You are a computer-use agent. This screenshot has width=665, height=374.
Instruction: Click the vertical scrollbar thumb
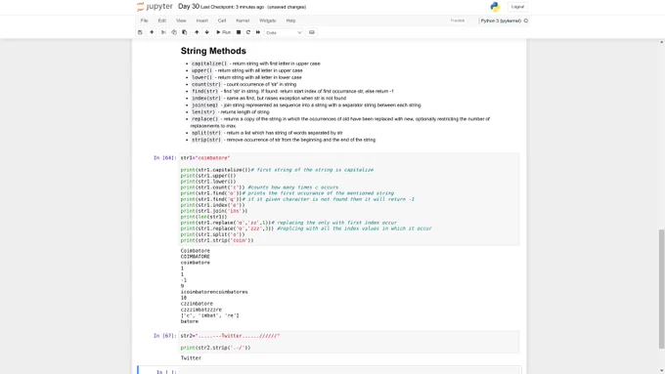661,289
